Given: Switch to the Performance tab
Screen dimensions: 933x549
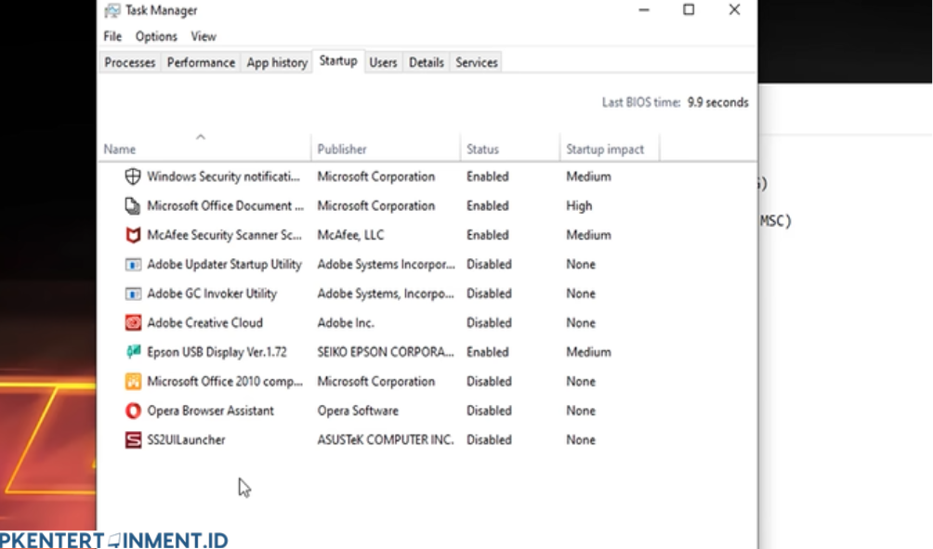Looking at the screenshot, I should 201,62.
